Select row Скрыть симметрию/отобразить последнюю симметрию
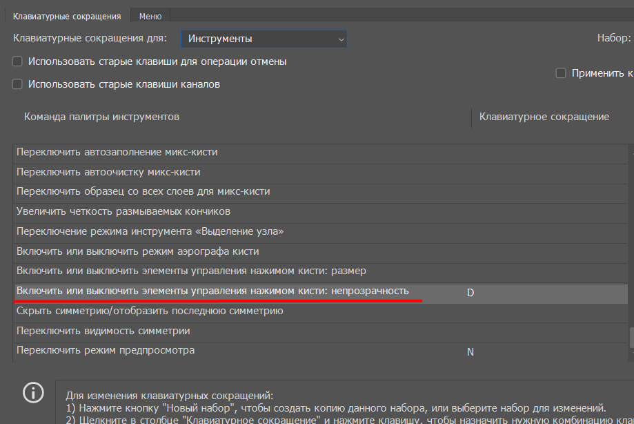 click(x=320, y=313)
